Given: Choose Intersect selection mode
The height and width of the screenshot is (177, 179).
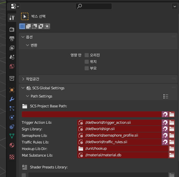Looking at the screenshot, I should pyautogui.click(x=47, y=26).
